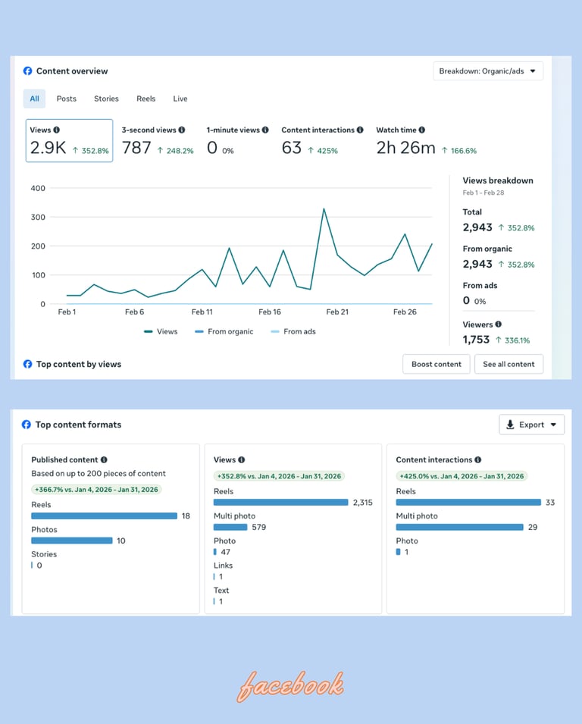Toggle Views series in chart legend
Screen dimensions: 582x724
tap(161, 331)
